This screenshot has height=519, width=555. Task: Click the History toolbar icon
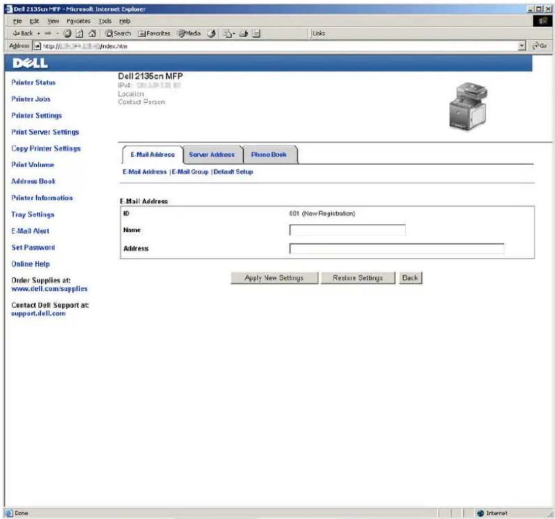[211, 34]
